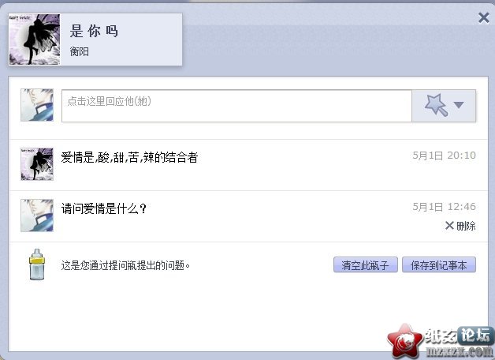
Task: Select the message 爱情是,酸,甜,苦,辣的结合者
Action: point(129,157)
